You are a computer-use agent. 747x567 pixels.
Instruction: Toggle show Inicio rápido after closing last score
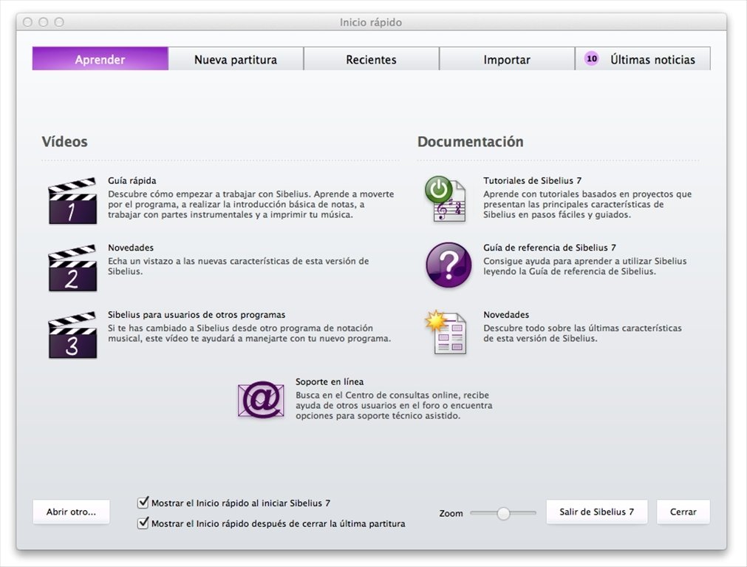click(143, 523)
